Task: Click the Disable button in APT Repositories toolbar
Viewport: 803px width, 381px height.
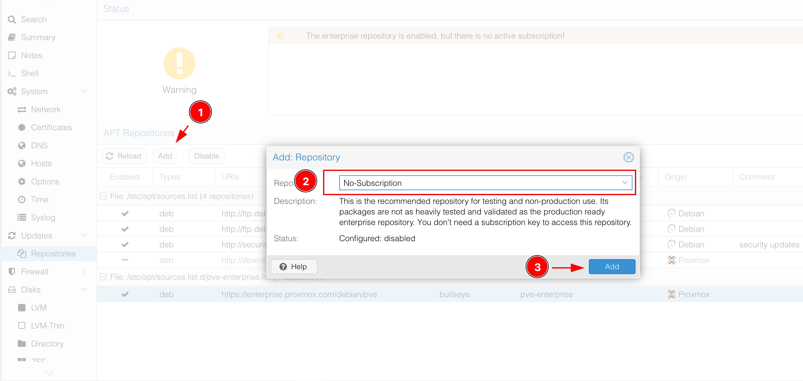Action: tap(206, 156)
